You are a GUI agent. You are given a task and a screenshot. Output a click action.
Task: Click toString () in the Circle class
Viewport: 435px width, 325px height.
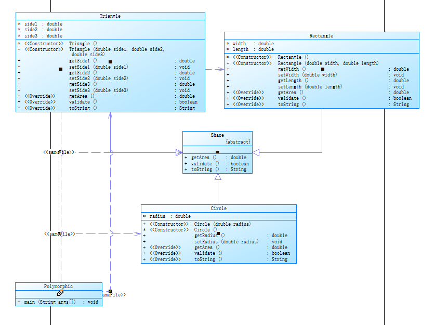[208, 259]
